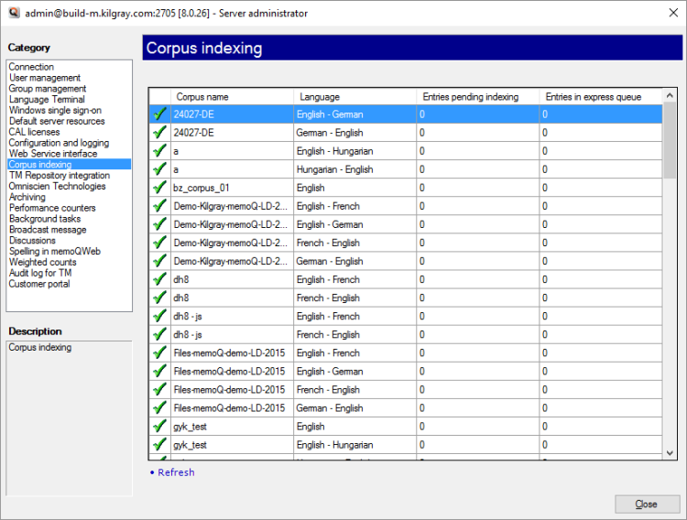Viewport: 687px width, 520px height.
Task: Open the Archiving category
Action: [x=27, y=197]
